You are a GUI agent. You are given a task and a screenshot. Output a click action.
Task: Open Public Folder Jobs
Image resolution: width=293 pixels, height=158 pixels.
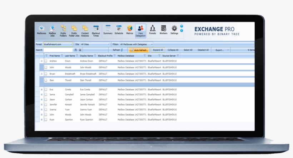coord(74,31)
